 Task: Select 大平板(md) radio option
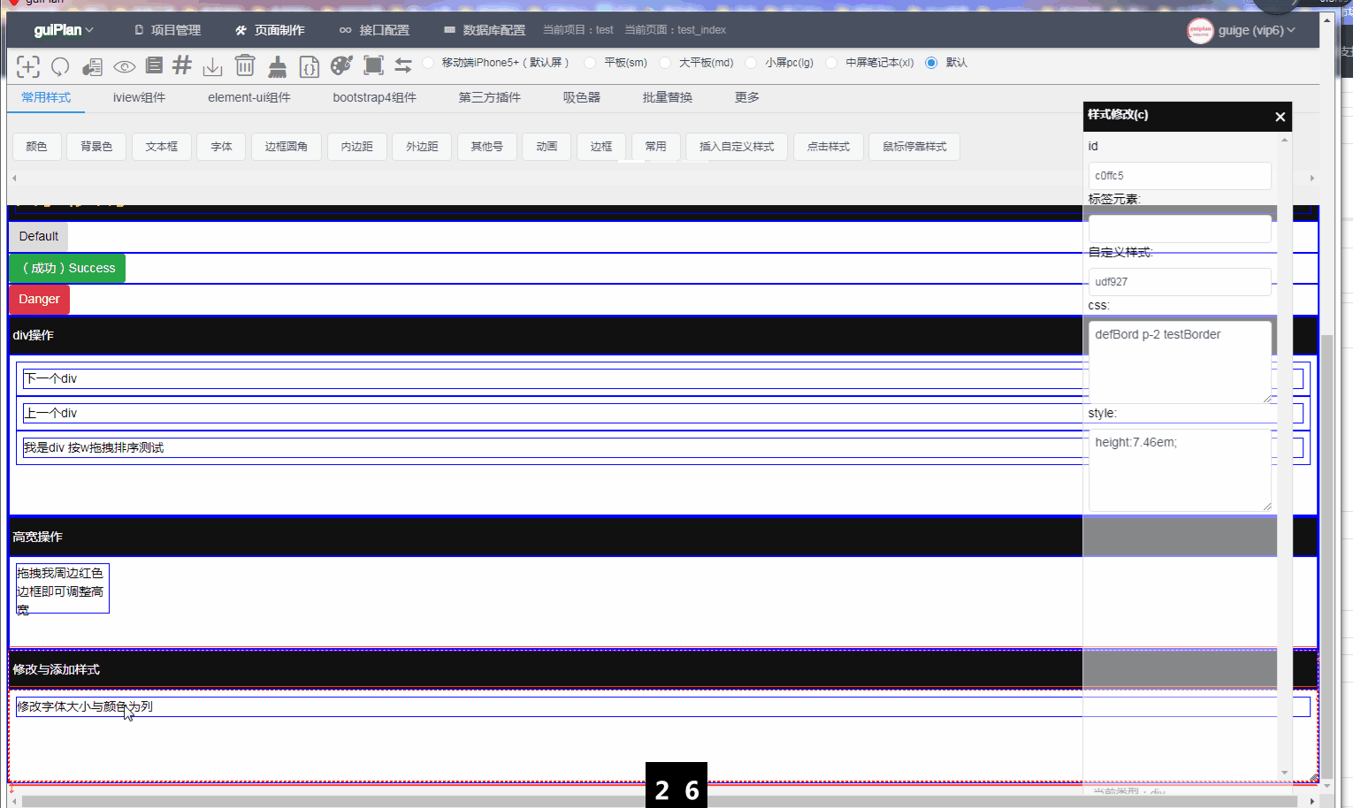coord(665,63)
